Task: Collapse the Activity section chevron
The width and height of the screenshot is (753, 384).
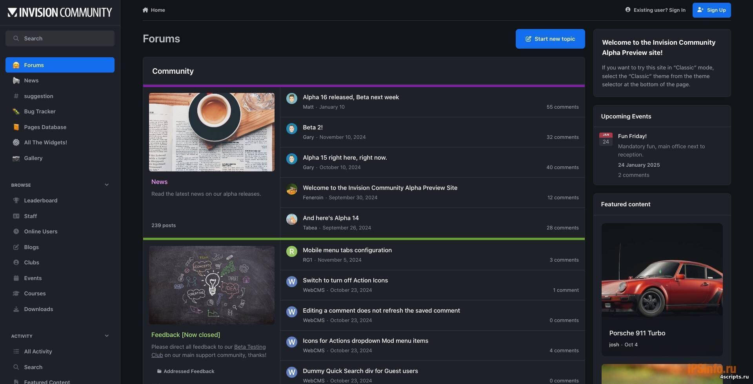Action: (x=107, y=336)
